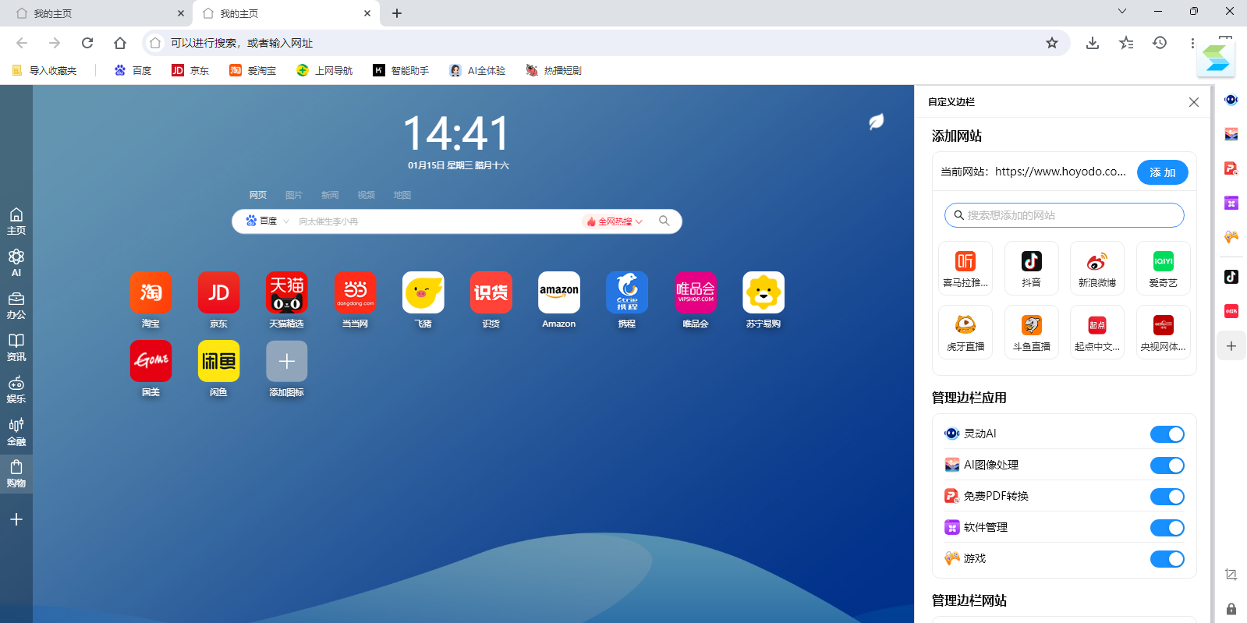Click the lock icon in right strip
Image resolution: width=1247 pixels, height=623 pixels.
(x=1231, y=608)
